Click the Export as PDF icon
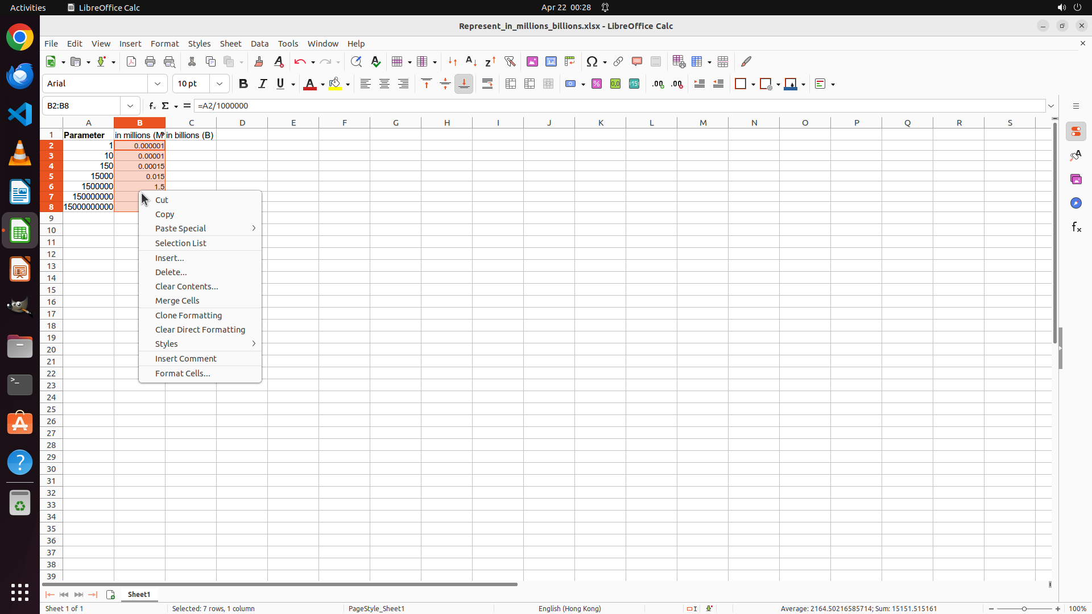The image size is (1092, 614). coord(131,61)
